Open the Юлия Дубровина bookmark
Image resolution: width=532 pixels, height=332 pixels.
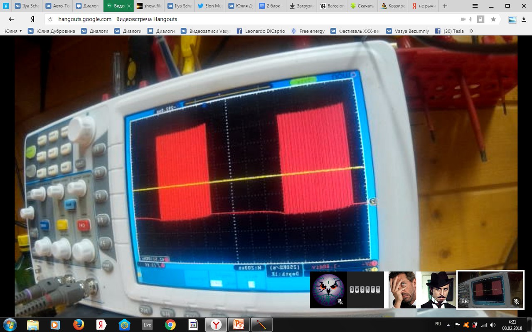pos(51,31)
